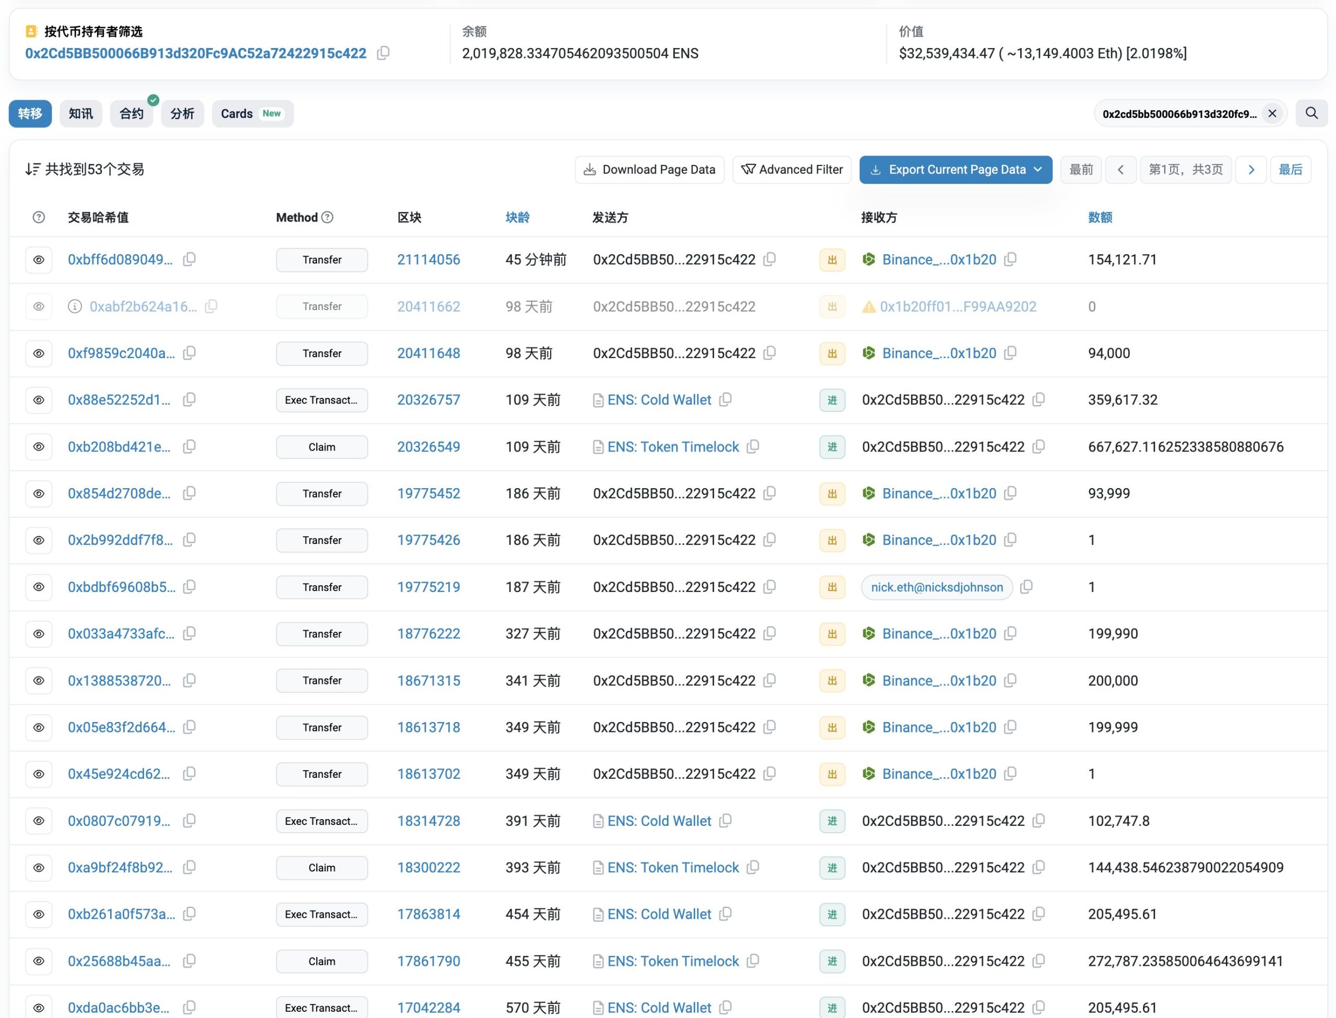Click the search magnifier icon

(1311, 113)
